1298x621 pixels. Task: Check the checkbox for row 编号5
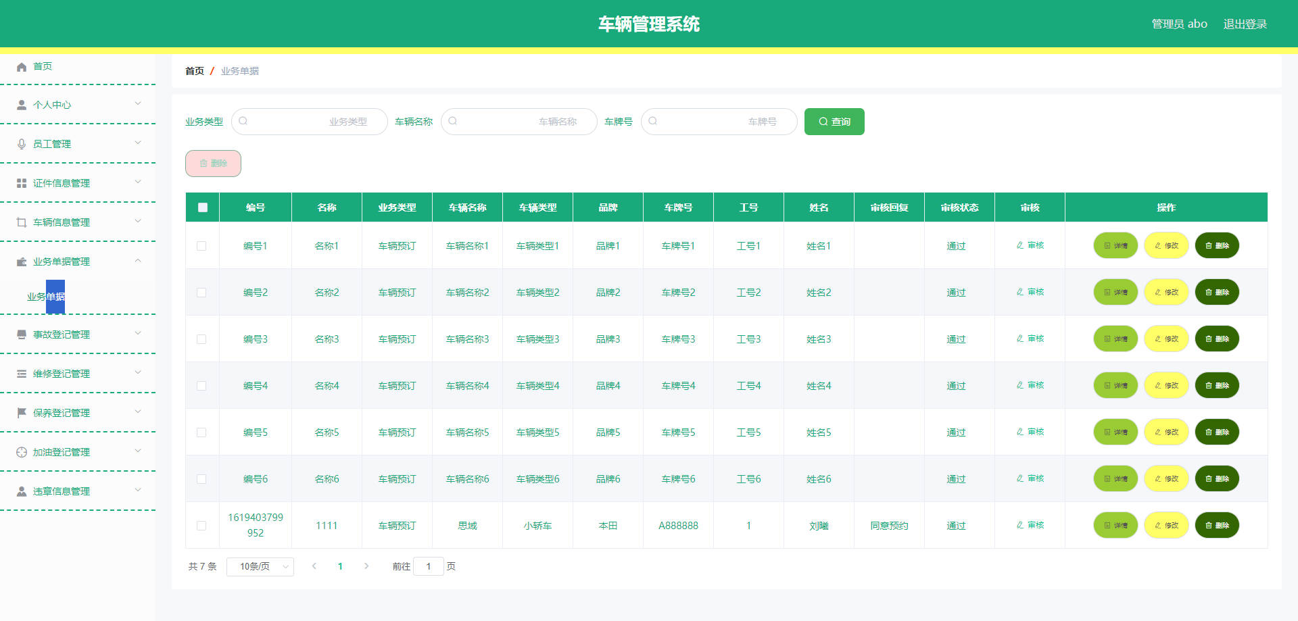click(x=201, y=432)
